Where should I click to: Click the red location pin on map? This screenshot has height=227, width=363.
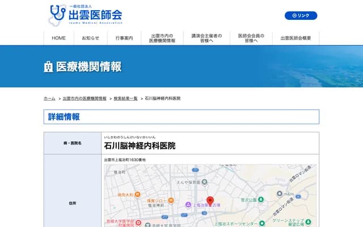210,201
